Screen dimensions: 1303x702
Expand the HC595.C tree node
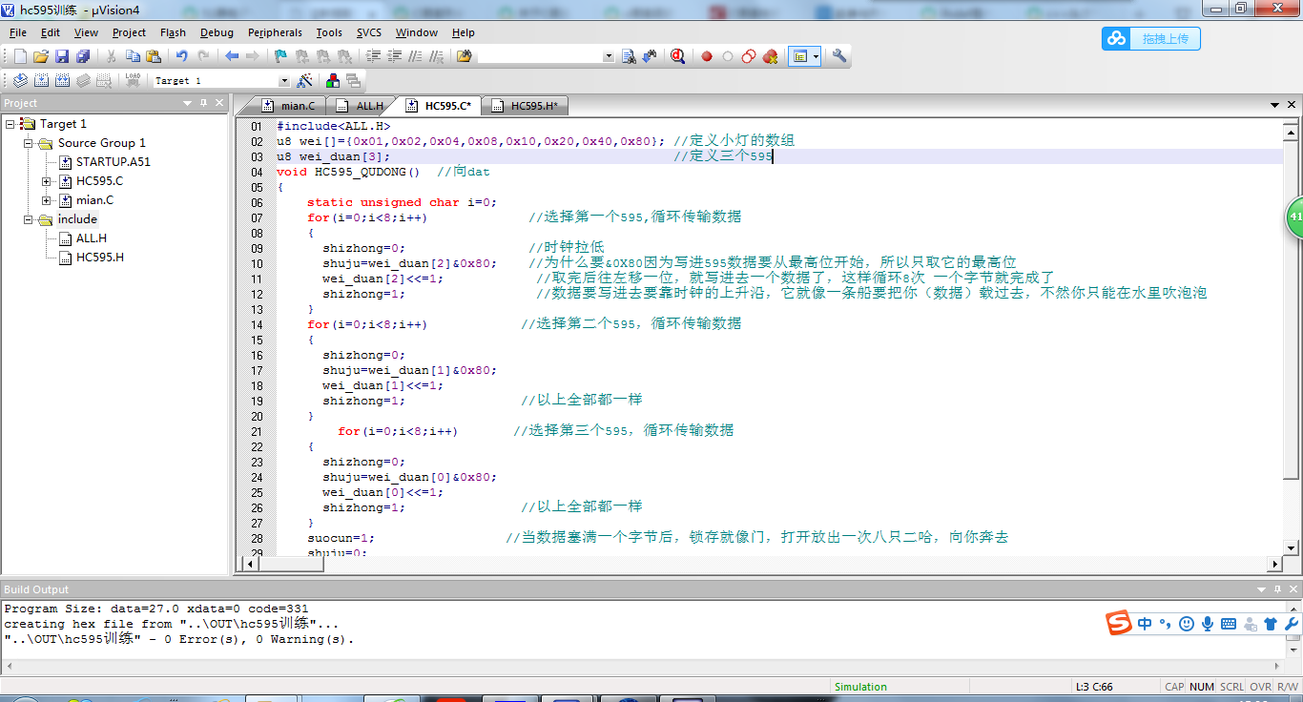(x=47, y=181)
